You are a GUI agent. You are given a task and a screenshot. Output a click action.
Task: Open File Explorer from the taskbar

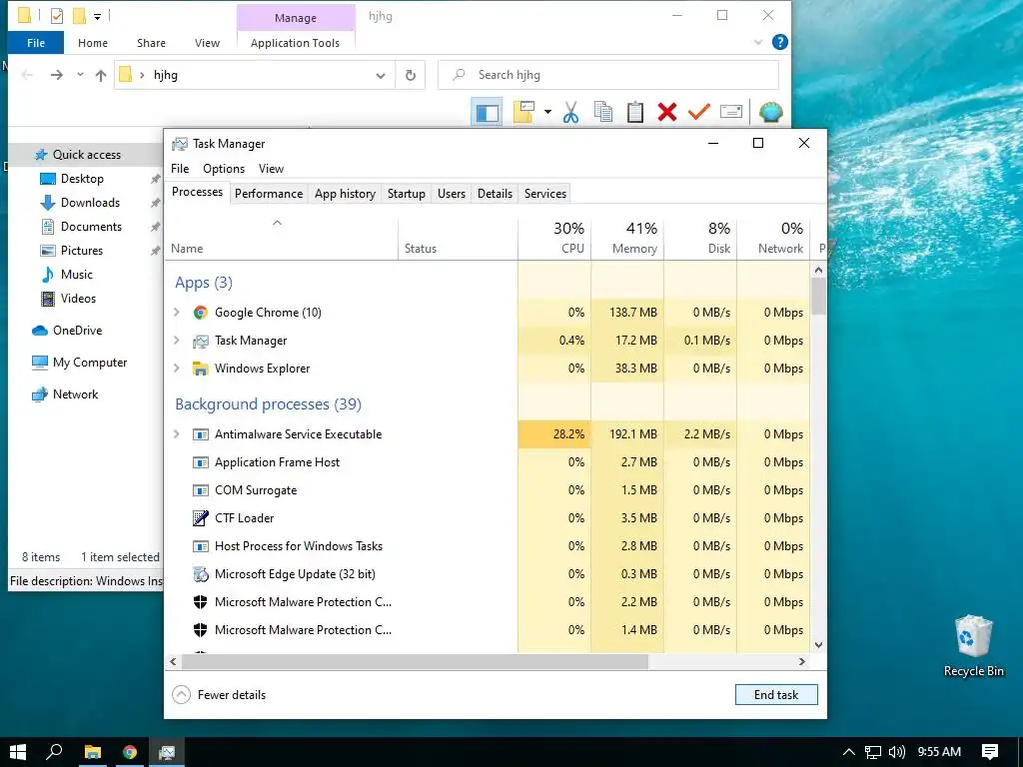click(x=93, y=752)
